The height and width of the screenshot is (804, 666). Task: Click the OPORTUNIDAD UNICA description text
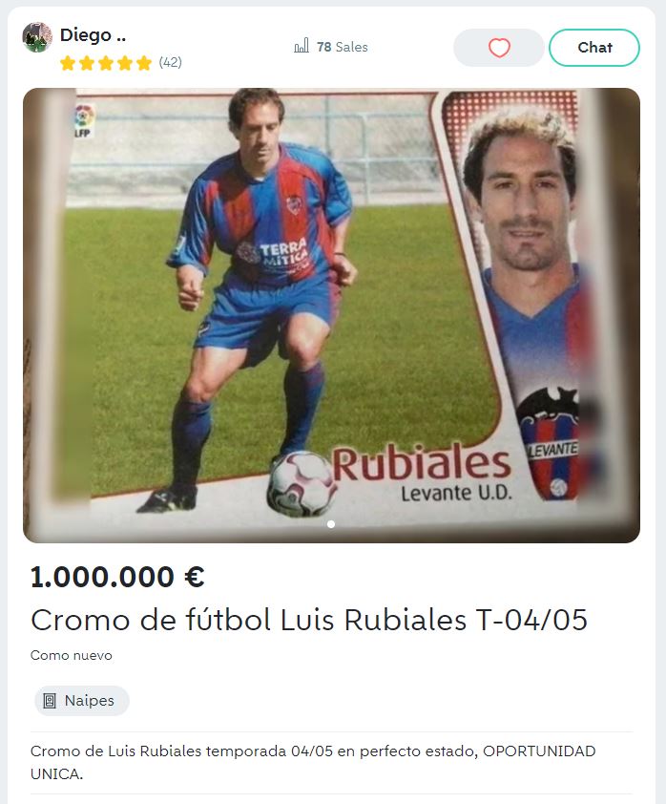(x=313, y=762)
